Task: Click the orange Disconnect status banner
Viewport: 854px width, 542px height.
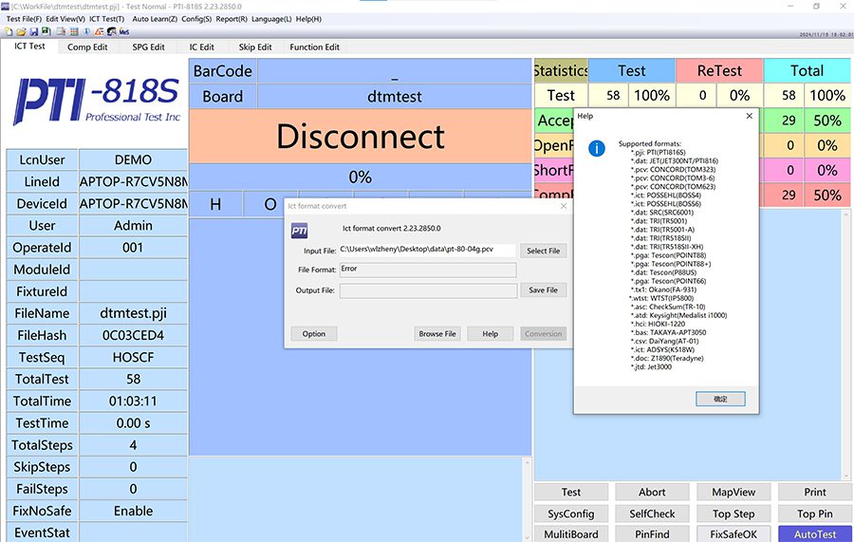Action: [x=360, y=136]
